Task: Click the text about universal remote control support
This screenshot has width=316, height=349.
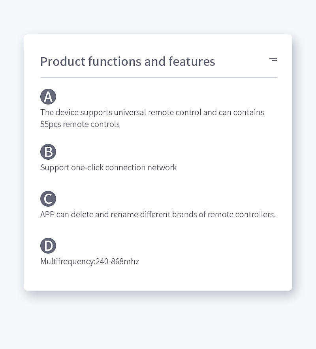Action: [x=152, y=118]
